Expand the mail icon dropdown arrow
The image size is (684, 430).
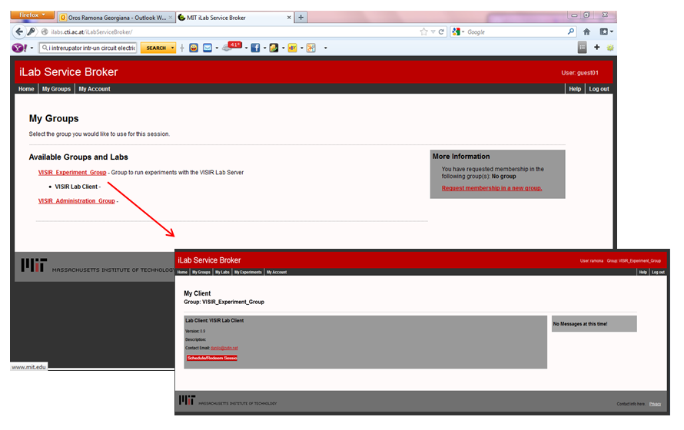pos(217,48)
